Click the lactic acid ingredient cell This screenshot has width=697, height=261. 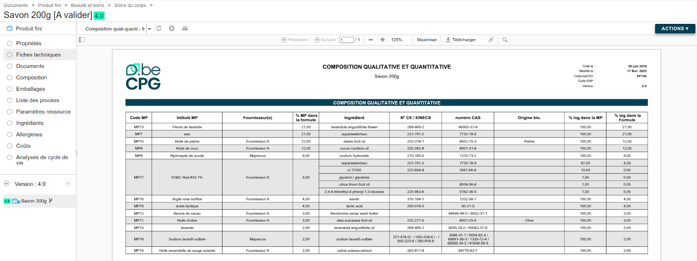(x=354, y=206)
